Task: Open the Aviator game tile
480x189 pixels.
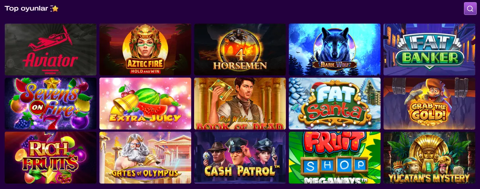Action: (x=51, y=49)
